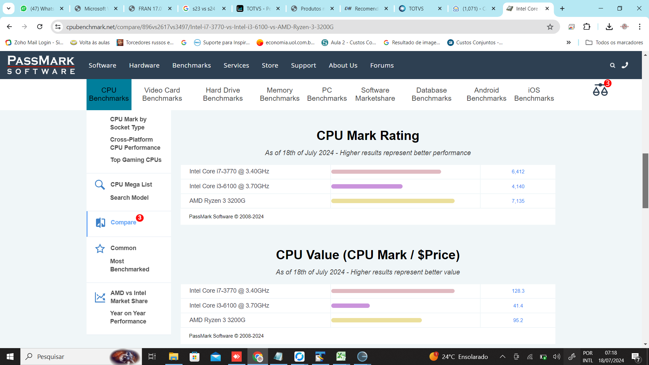
Task: Open File Explorer from taskbar
Action: pyautogui.click(x=173, y=357)
